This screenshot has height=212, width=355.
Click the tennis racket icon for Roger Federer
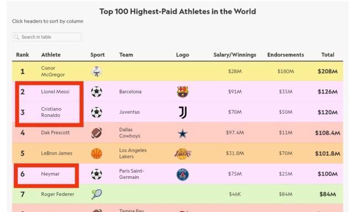[97, 194]
